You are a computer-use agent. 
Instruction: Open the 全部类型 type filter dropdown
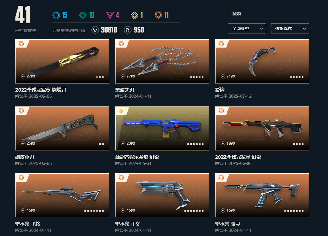247,29
